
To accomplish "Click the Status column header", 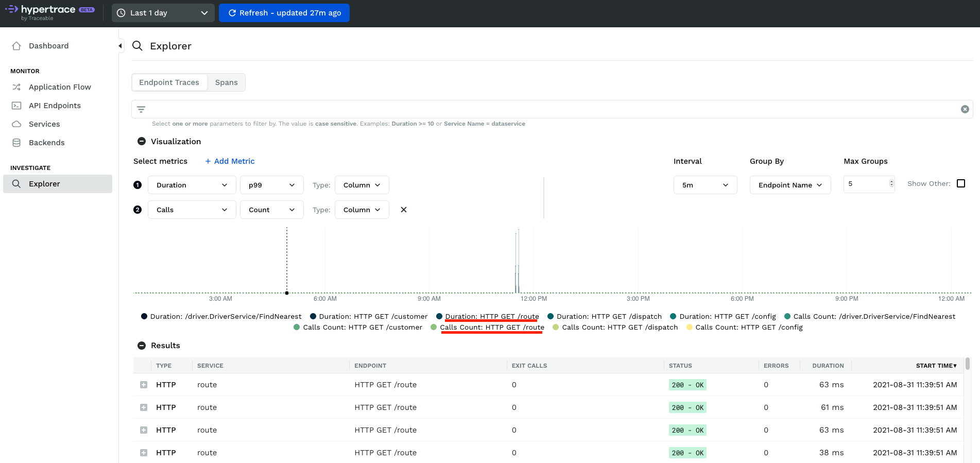I will point(680,366).
